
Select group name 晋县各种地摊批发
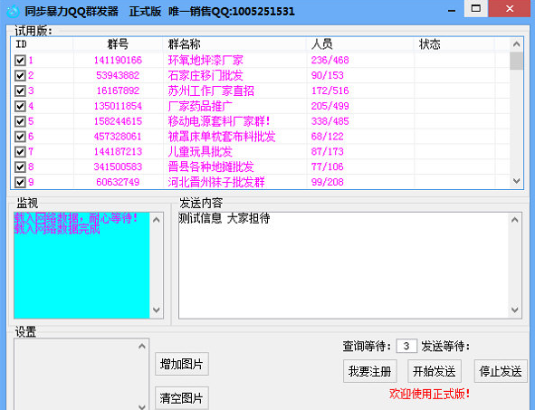tap(211, 167)
